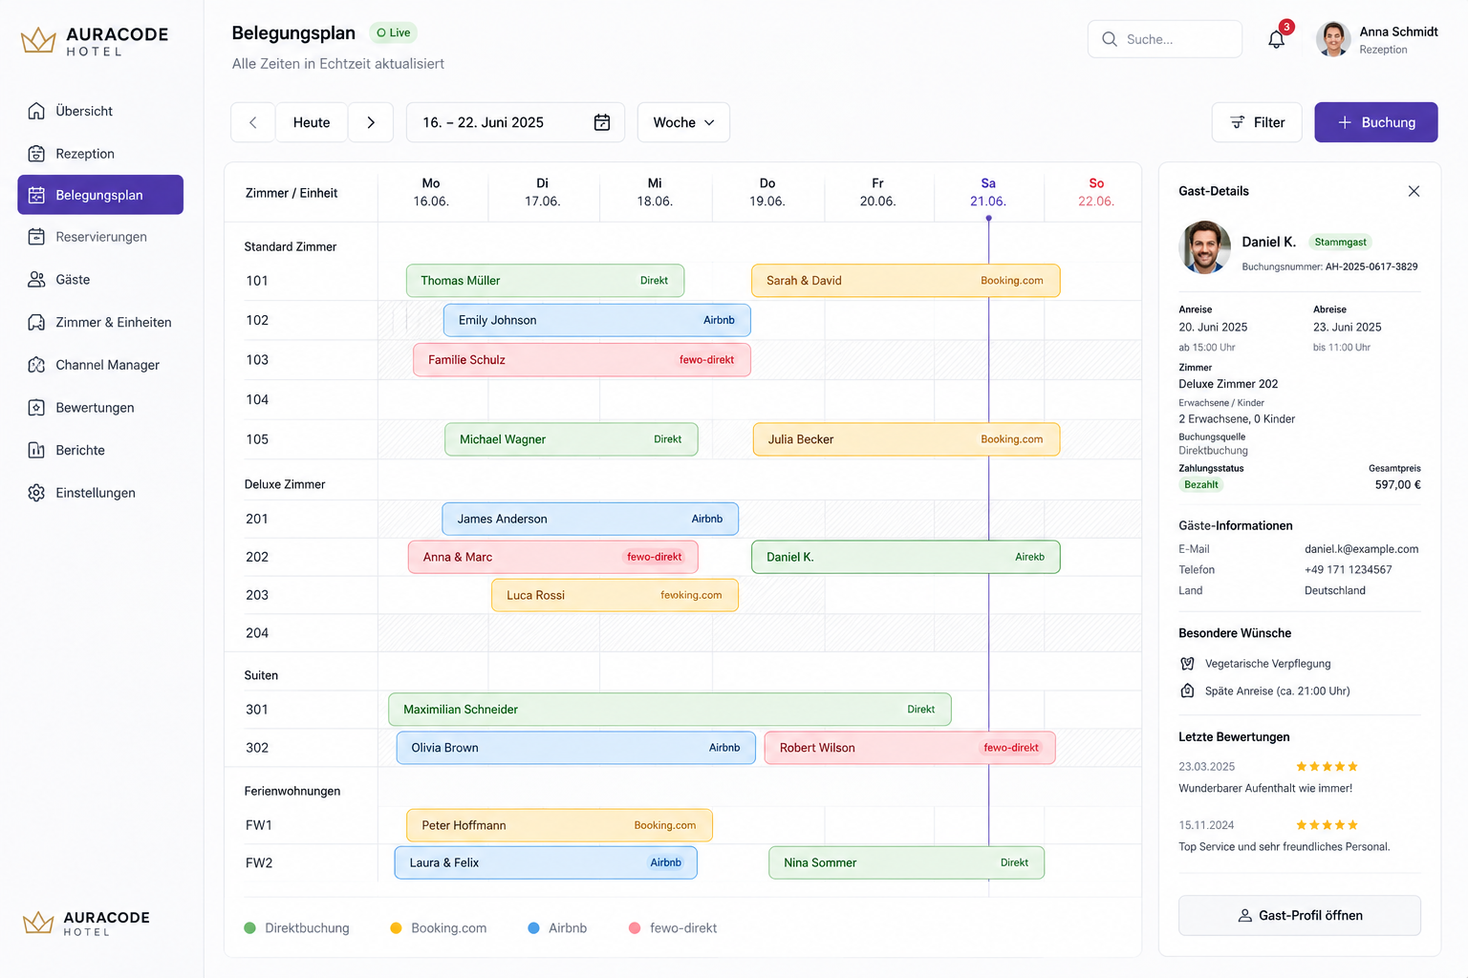The image size is (1468, 978).
Task: Open the Woche view dropdown
Action: coord(683,122)
